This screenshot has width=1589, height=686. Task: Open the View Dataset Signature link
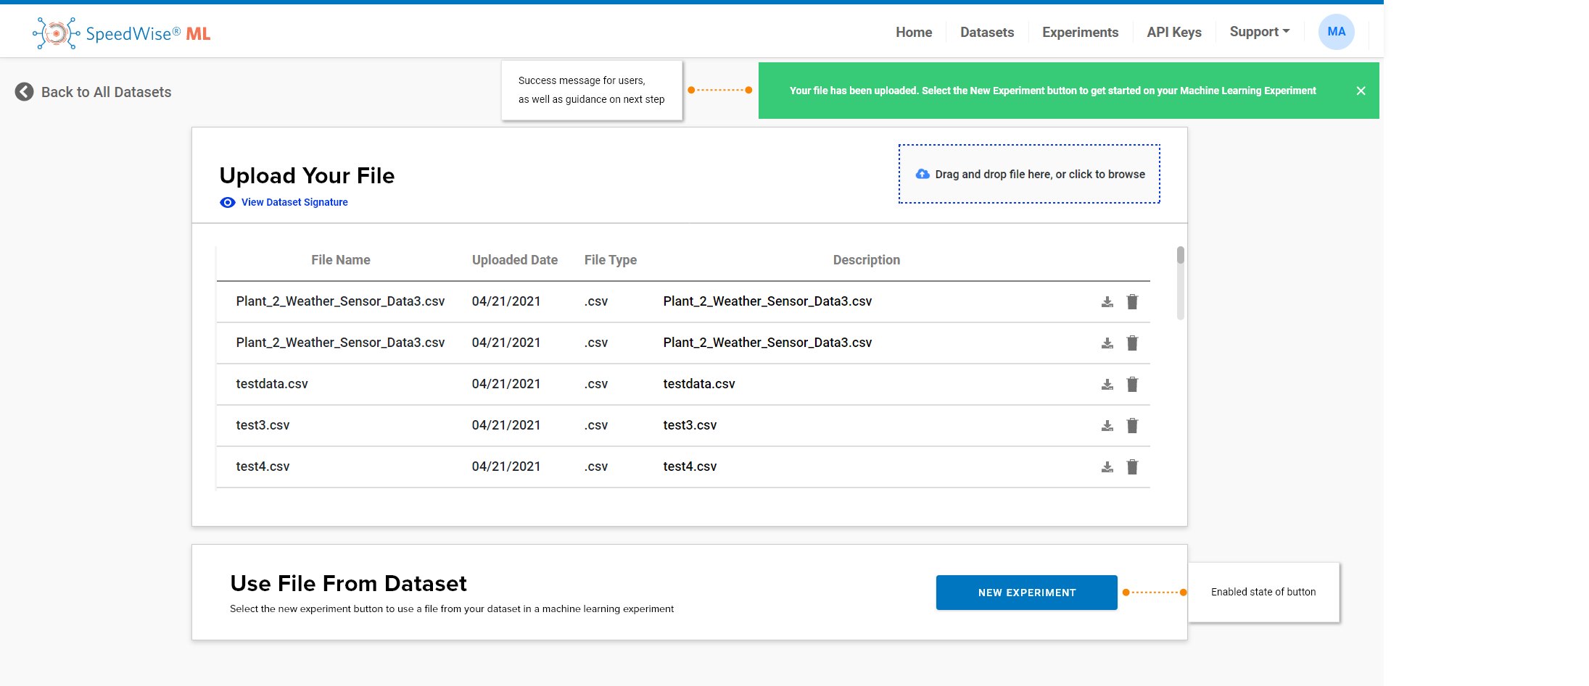(294, 203)
